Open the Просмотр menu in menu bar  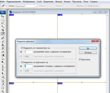click(x=77, y=2)
